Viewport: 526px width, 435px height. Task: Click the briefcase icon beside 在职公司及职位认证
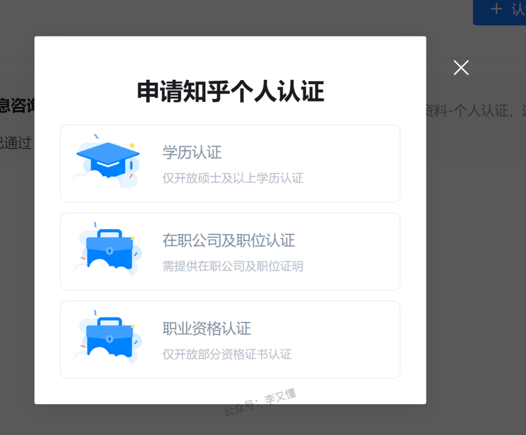click(x=107, y=250)
